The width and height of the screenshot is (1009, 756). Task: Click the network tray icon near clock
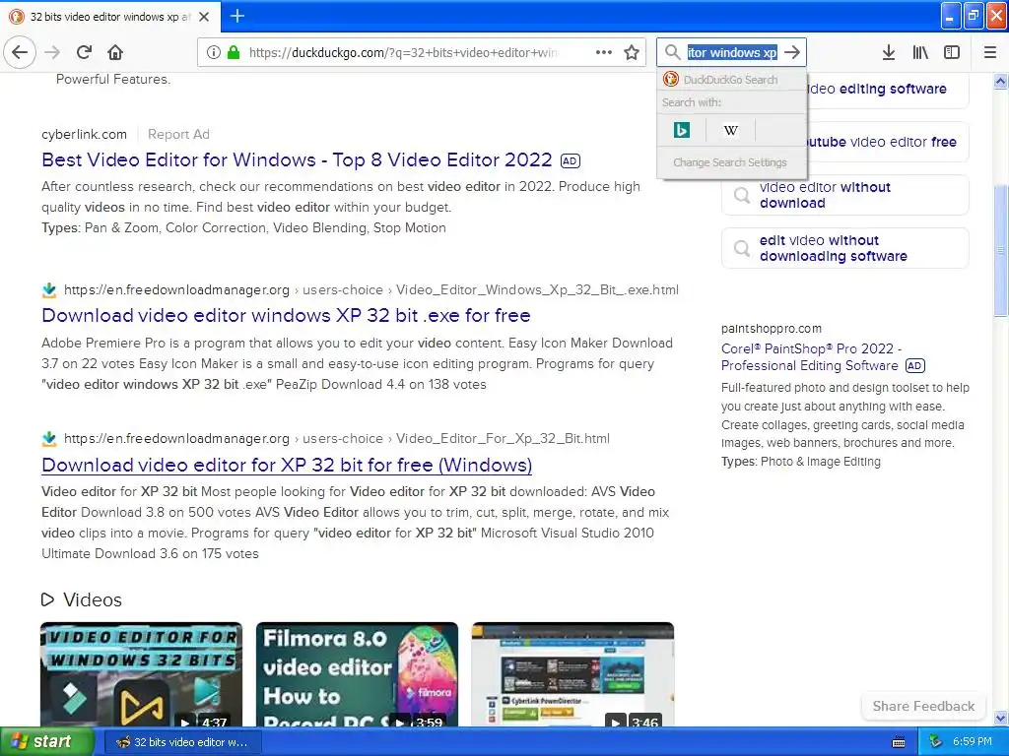(x=936, y=742)
